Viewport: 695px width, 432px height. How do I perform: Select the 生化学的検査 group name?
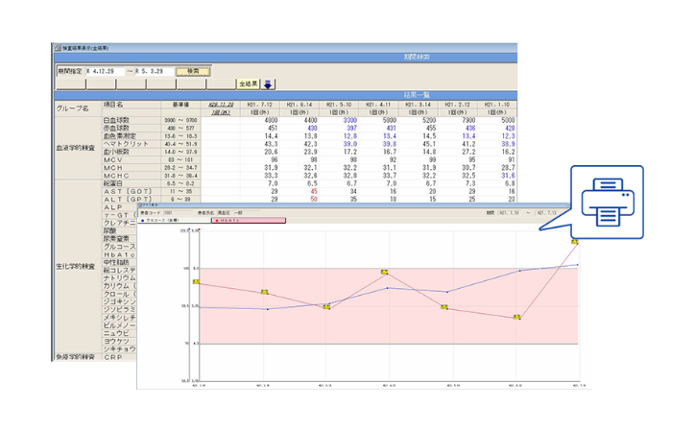[75, 265]
